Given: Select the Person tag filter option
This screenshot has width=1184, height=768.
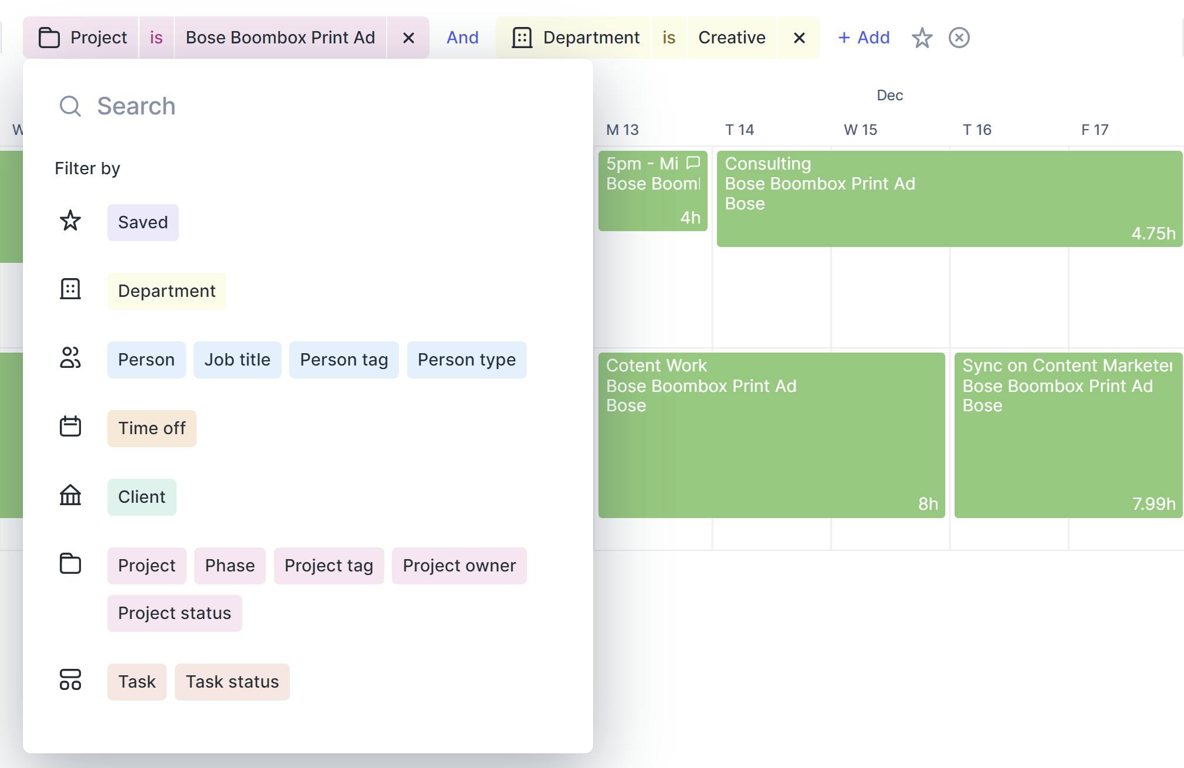Looking at the screenshot, I should pos(343,360).
